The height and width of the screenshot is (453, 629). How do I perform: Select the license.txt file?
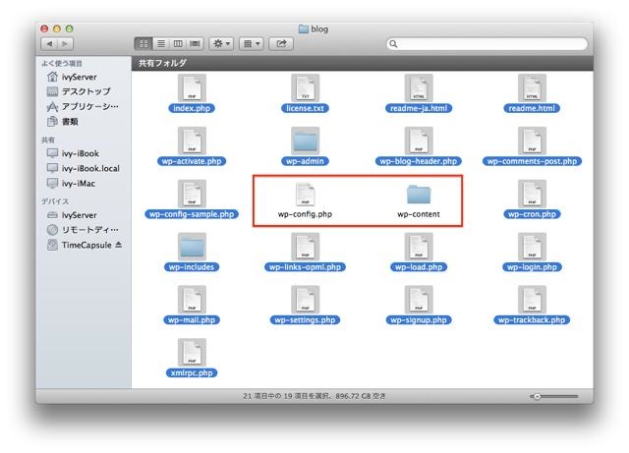[305, 88]
